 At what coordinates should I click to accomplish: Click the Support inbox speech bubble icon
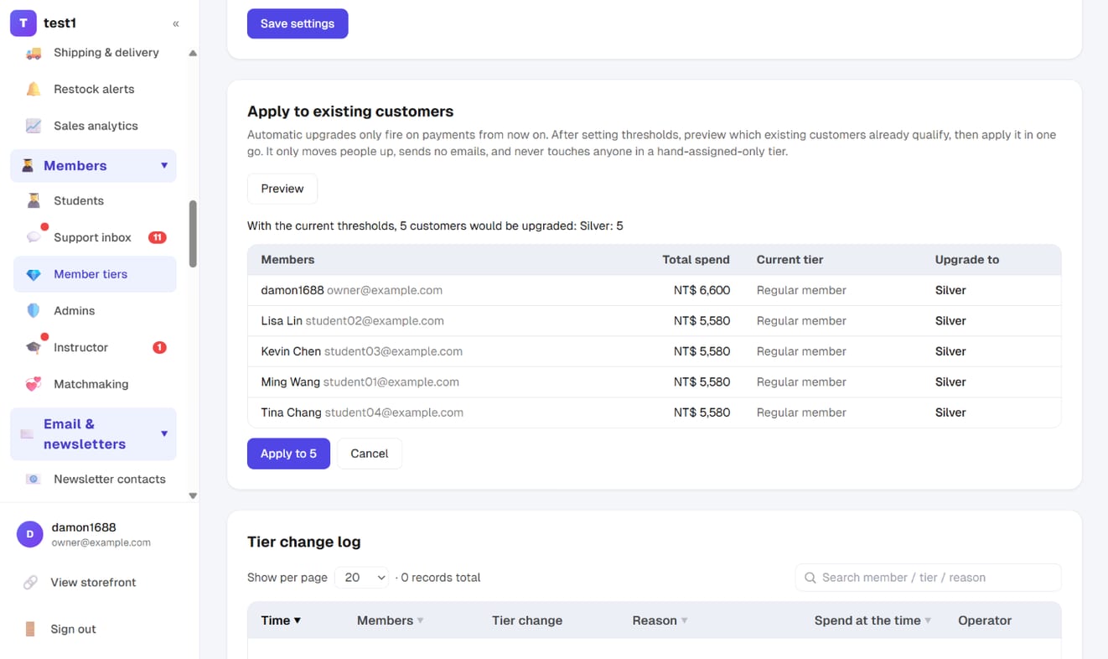pos(34,237)
